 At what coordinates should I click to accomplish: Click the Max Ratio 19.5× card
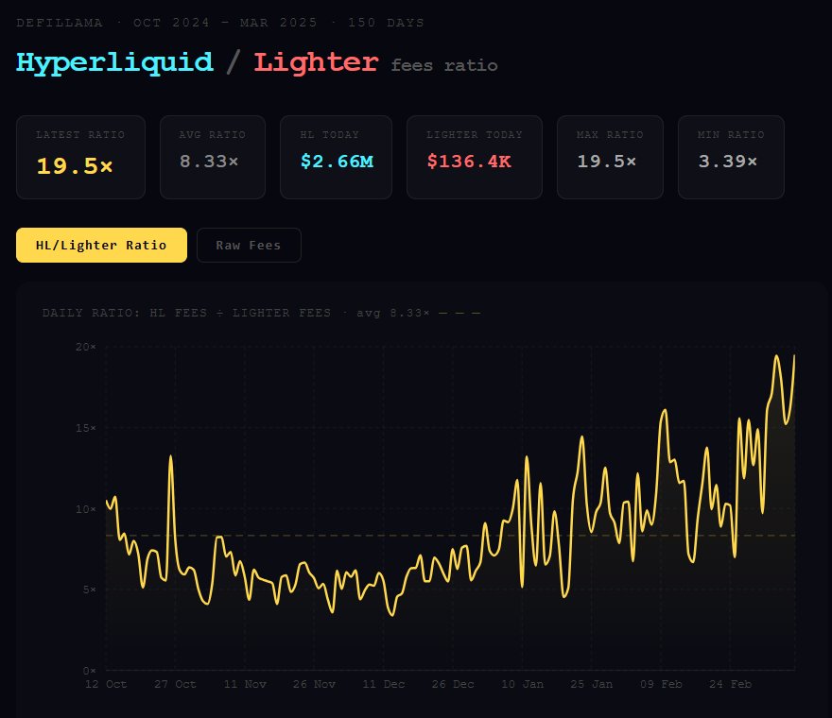coord(610,157)
